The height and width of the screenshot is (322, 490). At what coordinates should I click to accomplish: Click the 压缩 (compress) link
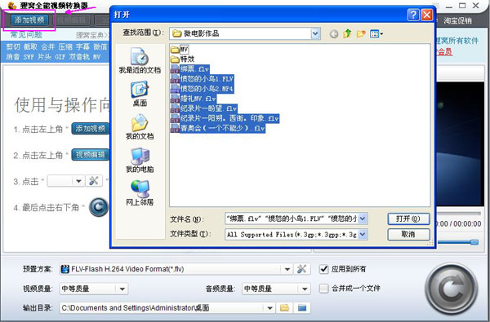tap(65, 46)
